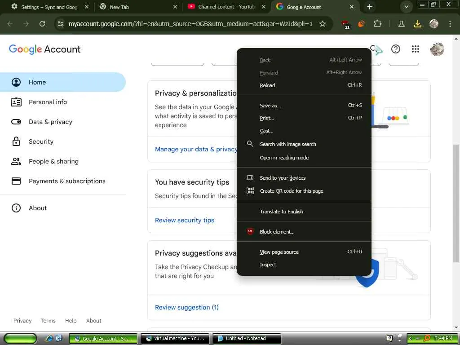Select Send to your devices
This screenshot has width=460, height=345.
pos(304,178)
